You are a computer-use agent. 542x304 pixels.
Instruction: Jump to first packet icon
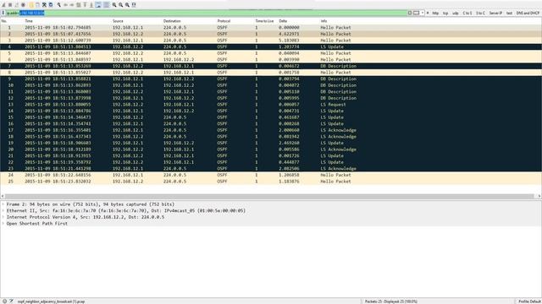[85, 5]
